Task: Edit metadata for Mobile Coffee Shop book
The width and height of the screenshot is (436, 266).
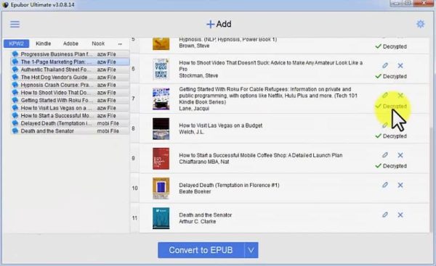Action: pyautogui.click(x=385, y=155)
